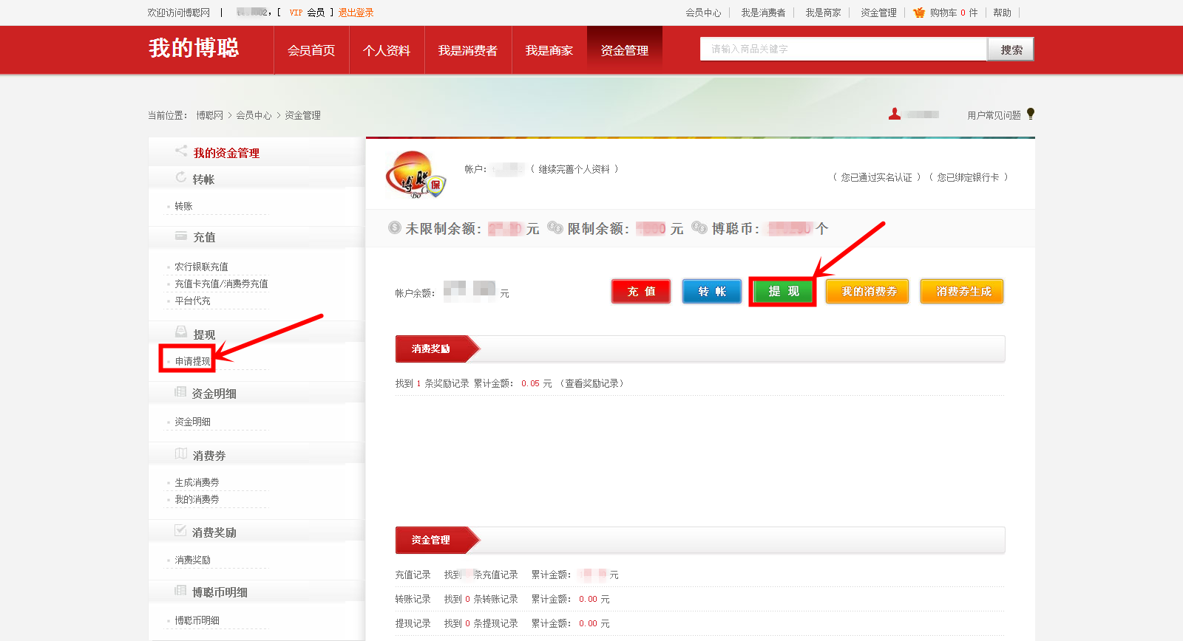Click the shopping cart icon in top bar

(919, 13)
